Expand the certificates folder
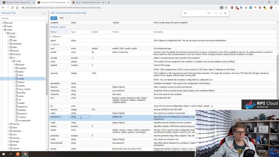Screen dimensions: 279x157 click(x=8, y=44)
